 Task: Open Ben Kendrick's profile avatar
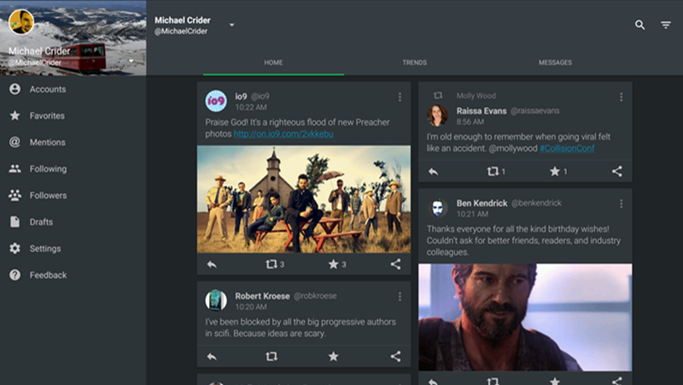pyautogui.click(x=438, y=208)
